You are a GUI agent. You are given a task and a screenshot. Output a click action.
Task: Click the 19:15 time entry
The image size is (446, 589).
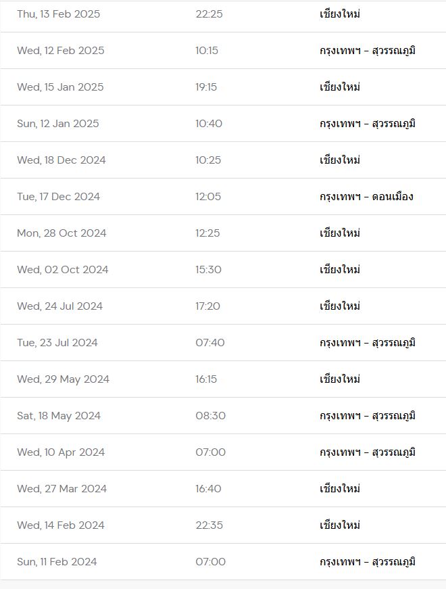click(x=206, y=87)
